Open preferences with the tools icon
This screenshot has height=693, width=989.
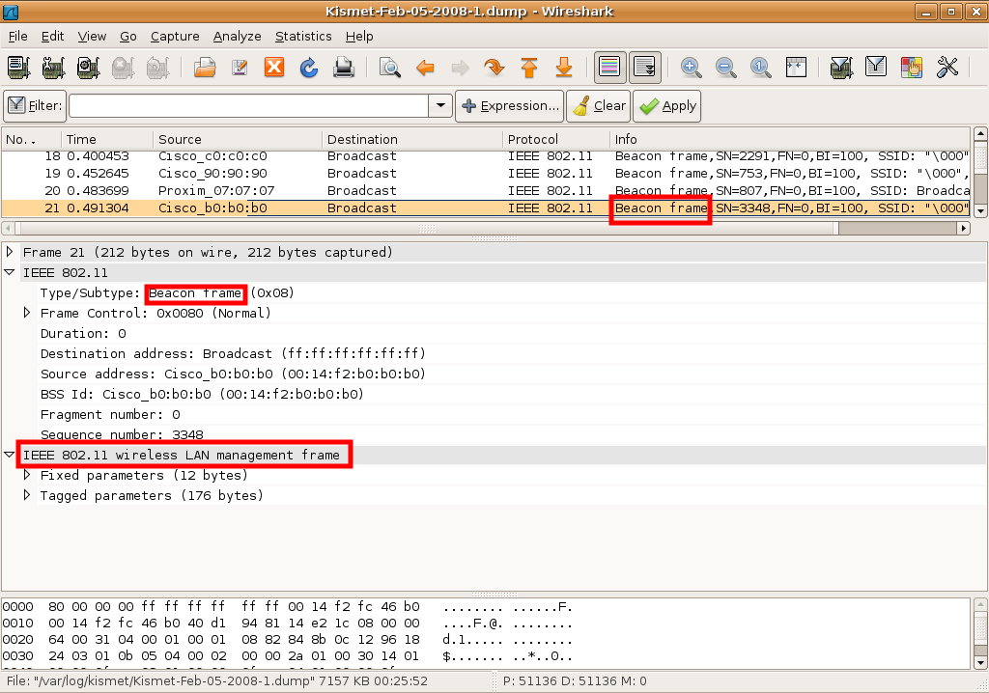click(x=947, y=68)
